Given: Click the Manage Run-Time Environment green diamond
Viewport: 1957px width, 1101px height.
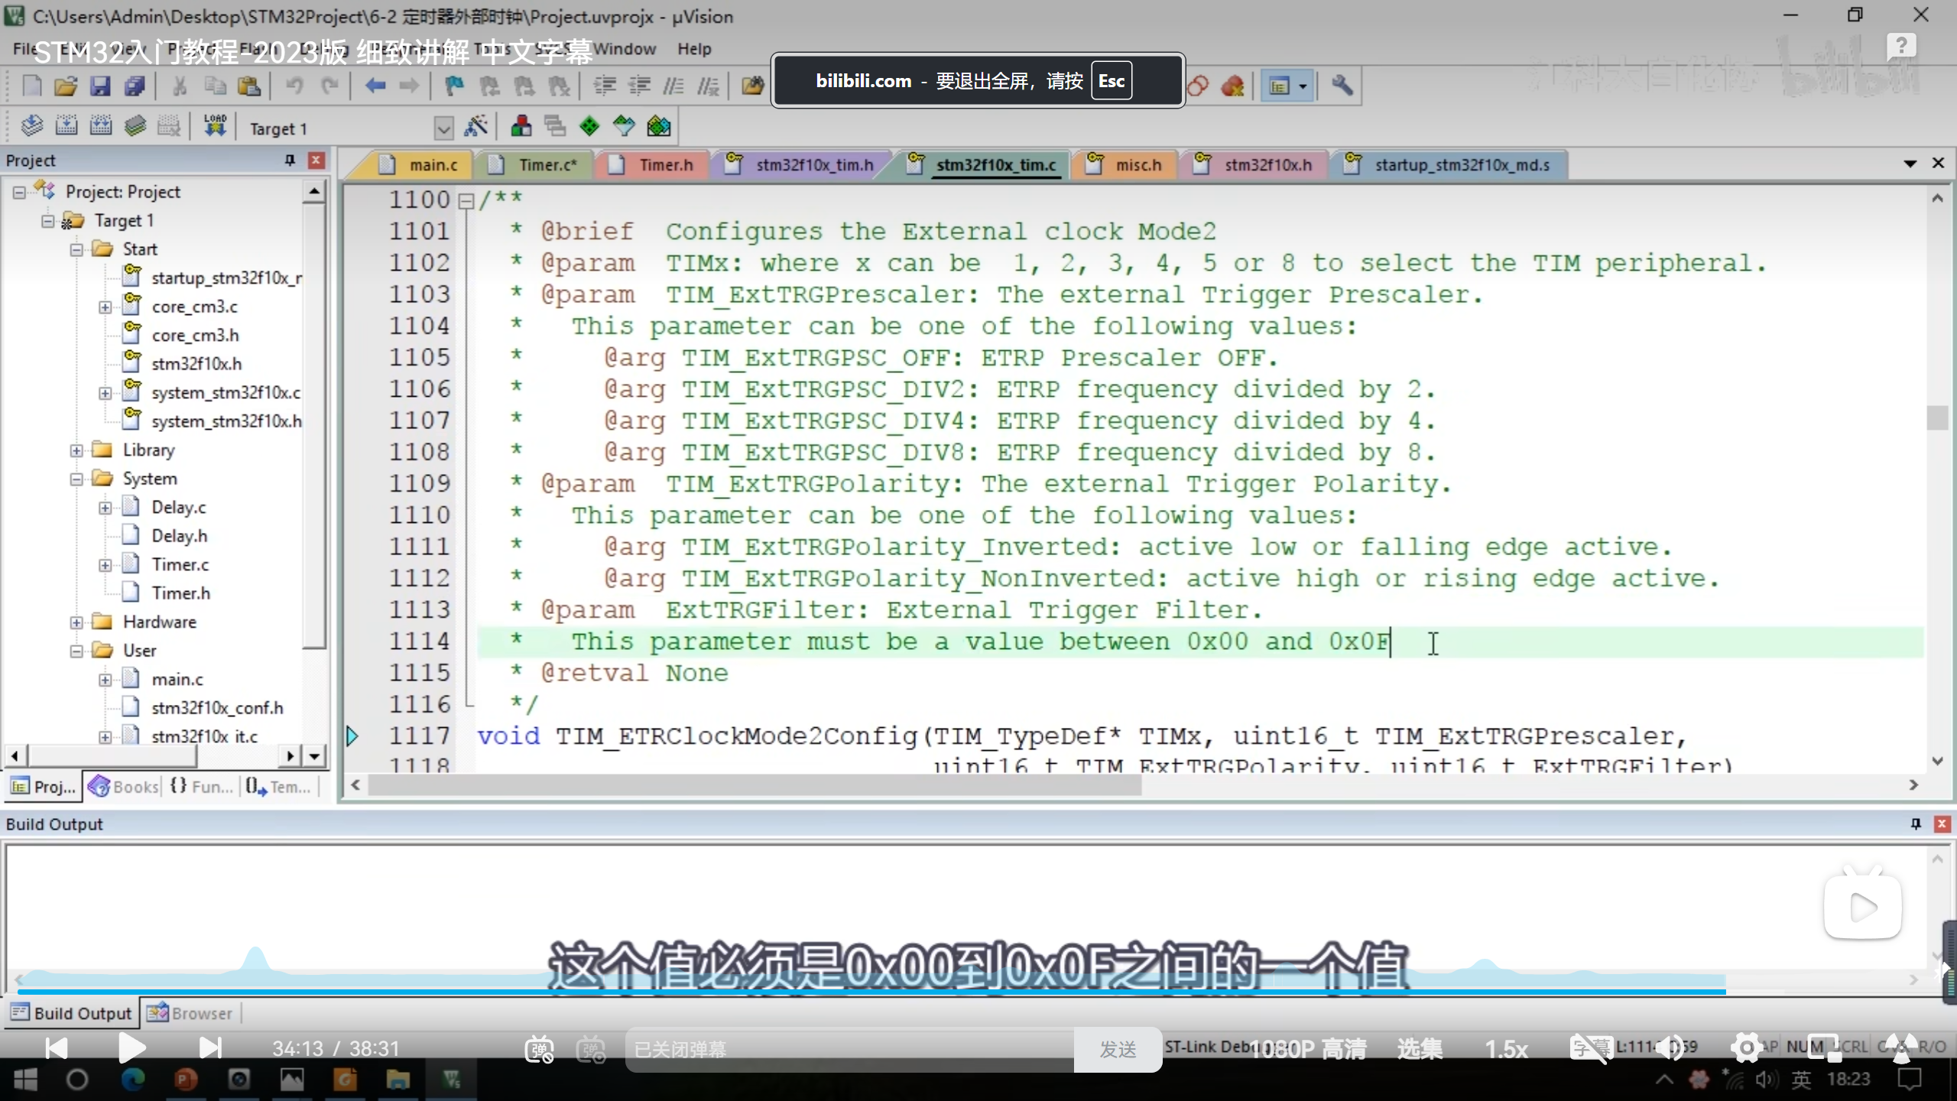Looking at the screenshot, I should pyautogui.click(x=589, y=126).
